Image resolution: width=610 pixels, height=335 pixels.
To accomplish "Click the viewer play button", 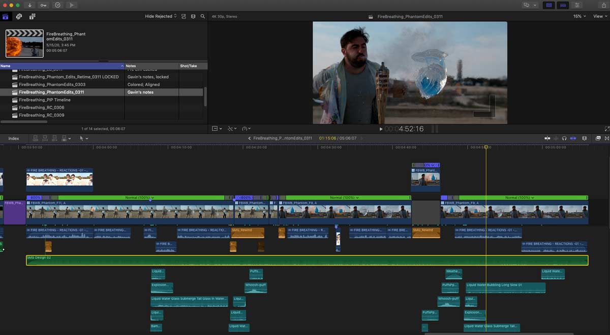I will (381, 129).
